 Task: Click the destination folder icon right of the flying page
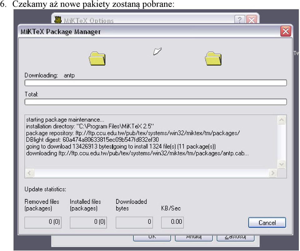pos(213,58)
